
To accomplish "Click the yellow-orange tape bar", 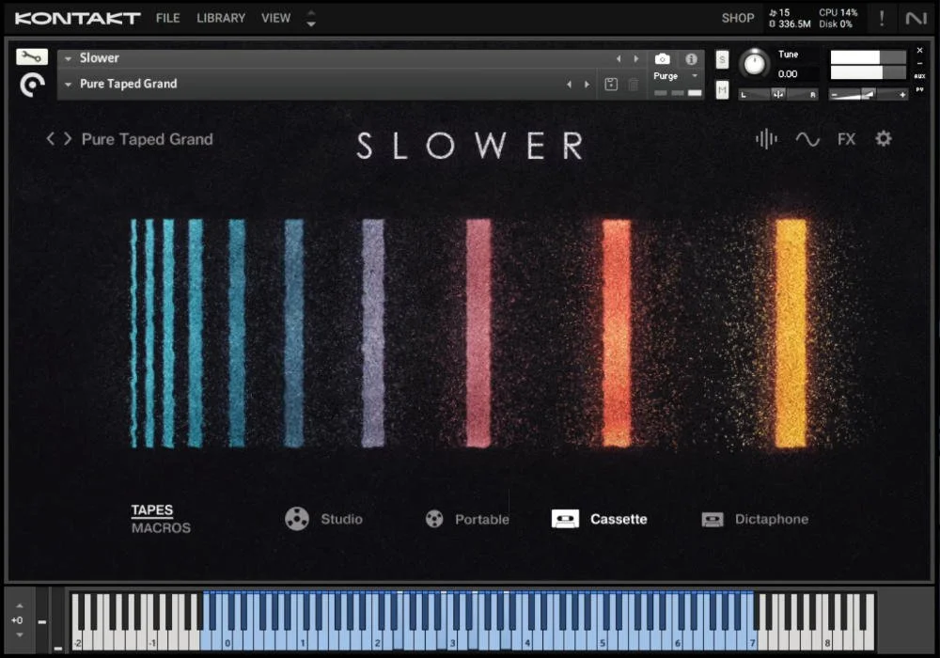I will click(791, 333).
